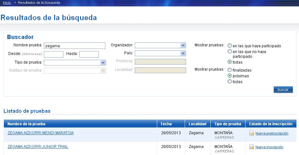299x155 pixels.
Task: Open the Organizador dropdown
Action: (x=160, y=45)
